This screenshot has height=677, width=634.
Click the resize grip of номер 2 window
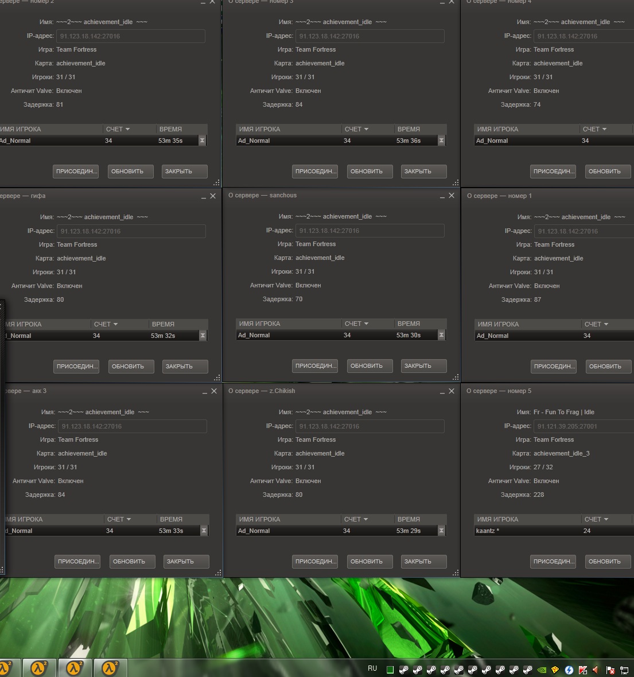tap(217, 182)
